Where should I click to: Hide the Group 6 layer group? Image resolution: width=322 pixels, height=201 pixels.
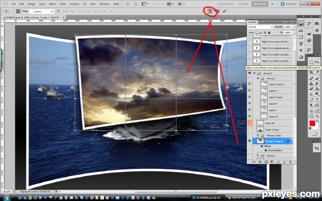[250, 73]
